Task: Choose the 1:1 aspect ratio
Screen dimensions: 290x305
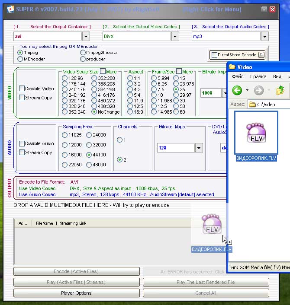Action: [130, 78]
